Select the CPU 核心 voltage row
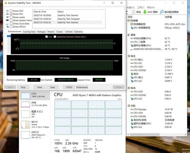The height and width of the screenshot is (153, 190). click(157, 60)
